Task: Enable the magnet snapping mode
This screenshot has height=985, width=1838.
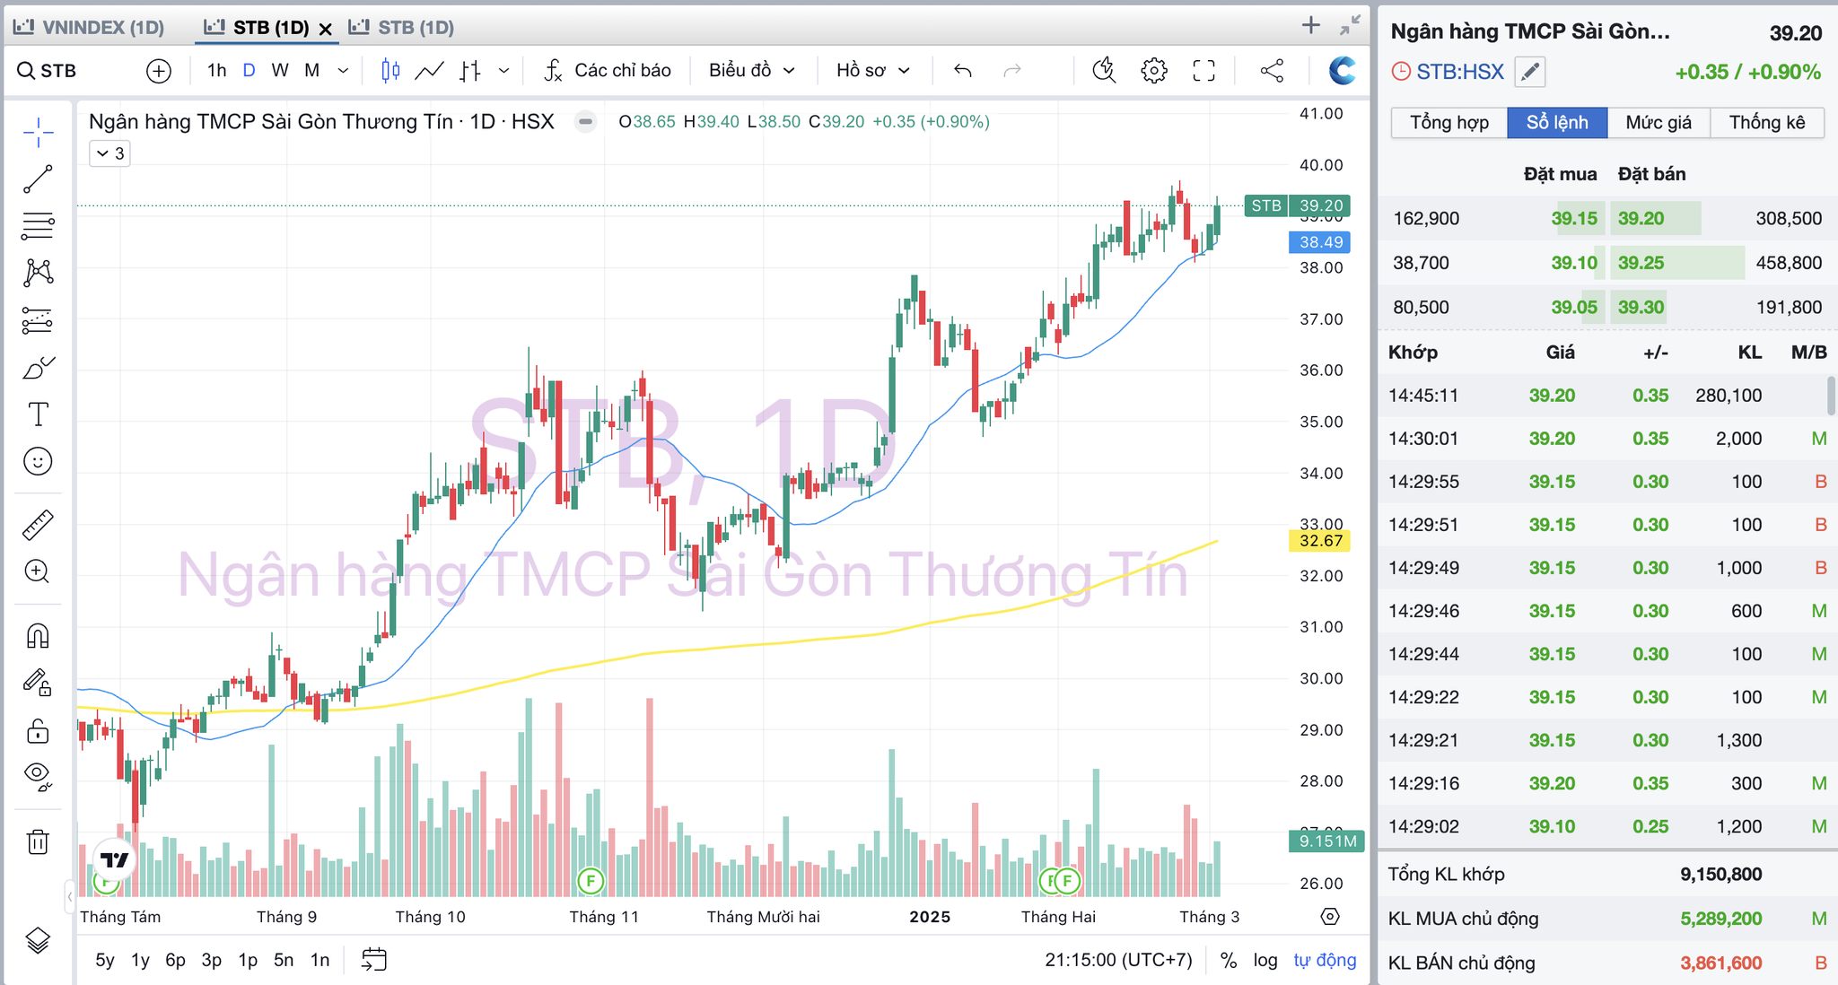Action: [38, 636]
